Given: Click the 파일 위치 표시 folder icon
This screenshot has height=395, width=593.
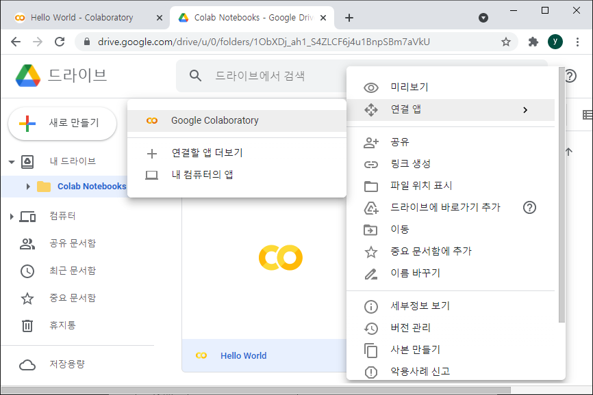Looking at the screenshot, I should (x=370, y=187).
